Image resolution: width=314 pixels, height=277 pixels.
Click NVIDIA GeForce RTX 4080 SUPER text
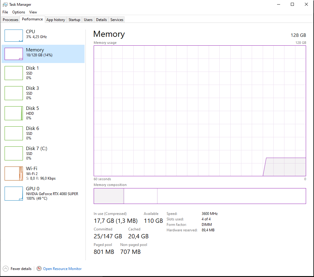[52, 194]
